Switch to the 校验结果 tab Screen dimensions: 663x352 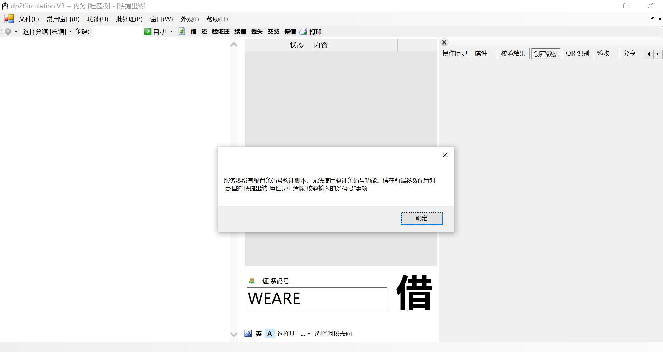[513, 53]
